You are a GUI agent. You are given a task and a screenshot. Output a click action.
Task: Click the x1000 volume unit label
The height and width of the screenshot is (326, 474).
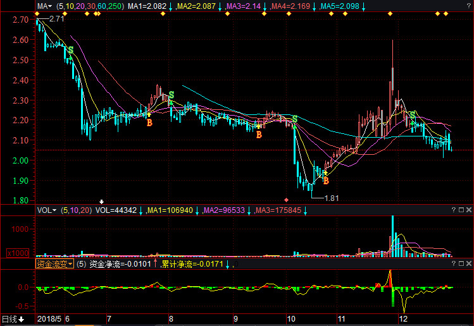pos(18,253)
